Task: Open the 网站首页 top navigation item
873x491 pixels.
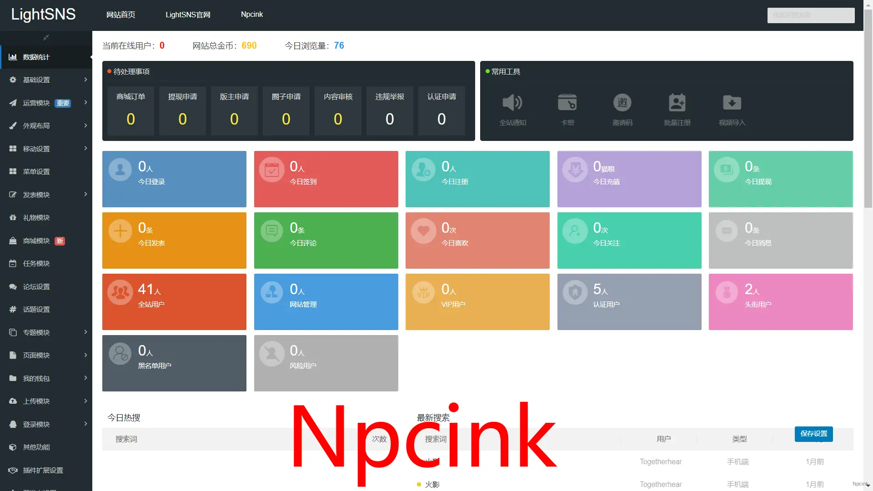Action: tap(120, 15)
